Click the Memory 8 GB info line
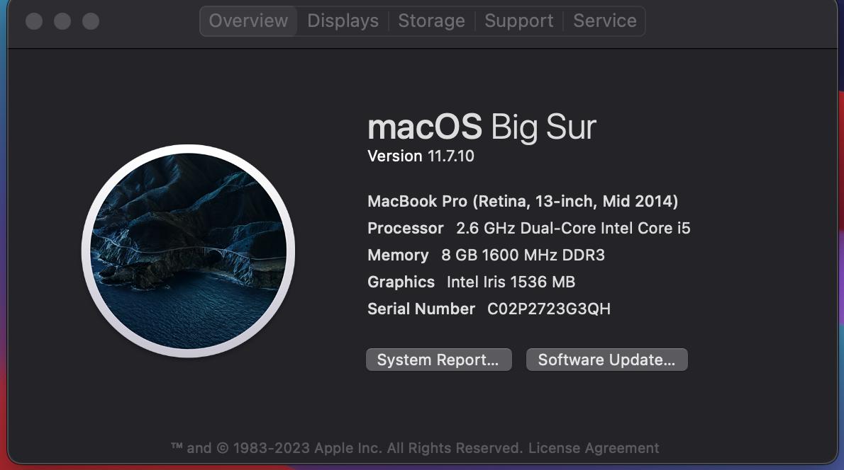 pyautogui.click(x=486, y=255)
